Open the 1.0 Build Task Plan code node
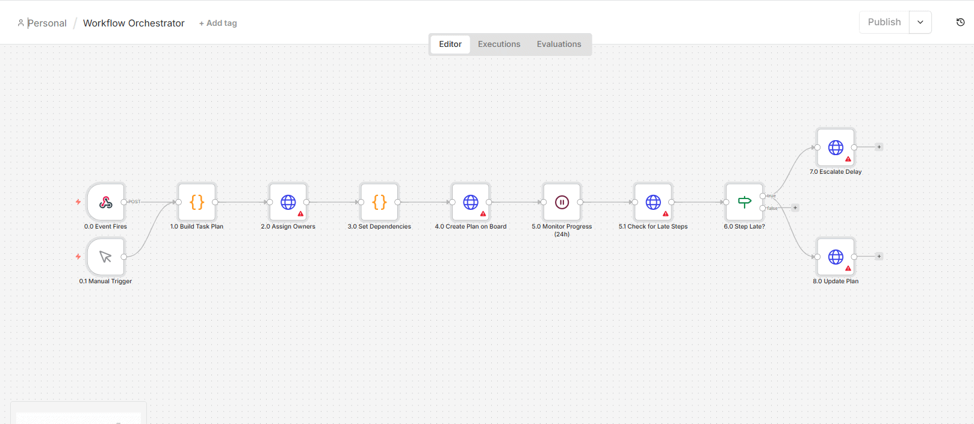 point(197,202)
